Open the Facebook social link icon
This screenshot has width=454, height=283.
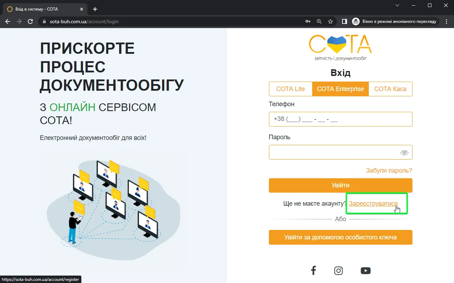tap(313, 270)
